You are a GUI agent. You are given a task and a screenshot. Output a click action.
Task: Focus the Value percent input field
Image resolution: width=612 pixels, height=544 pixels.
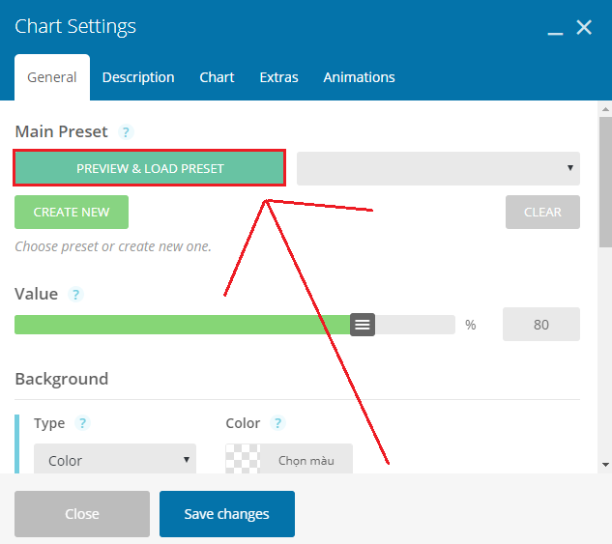(x=541, y=325)
